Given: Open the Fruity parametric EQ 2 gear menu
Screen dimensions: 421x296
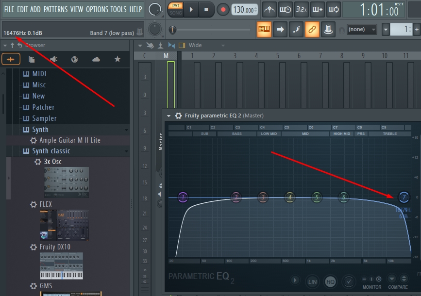Looking at the screenshot, I should click(178, 115).
